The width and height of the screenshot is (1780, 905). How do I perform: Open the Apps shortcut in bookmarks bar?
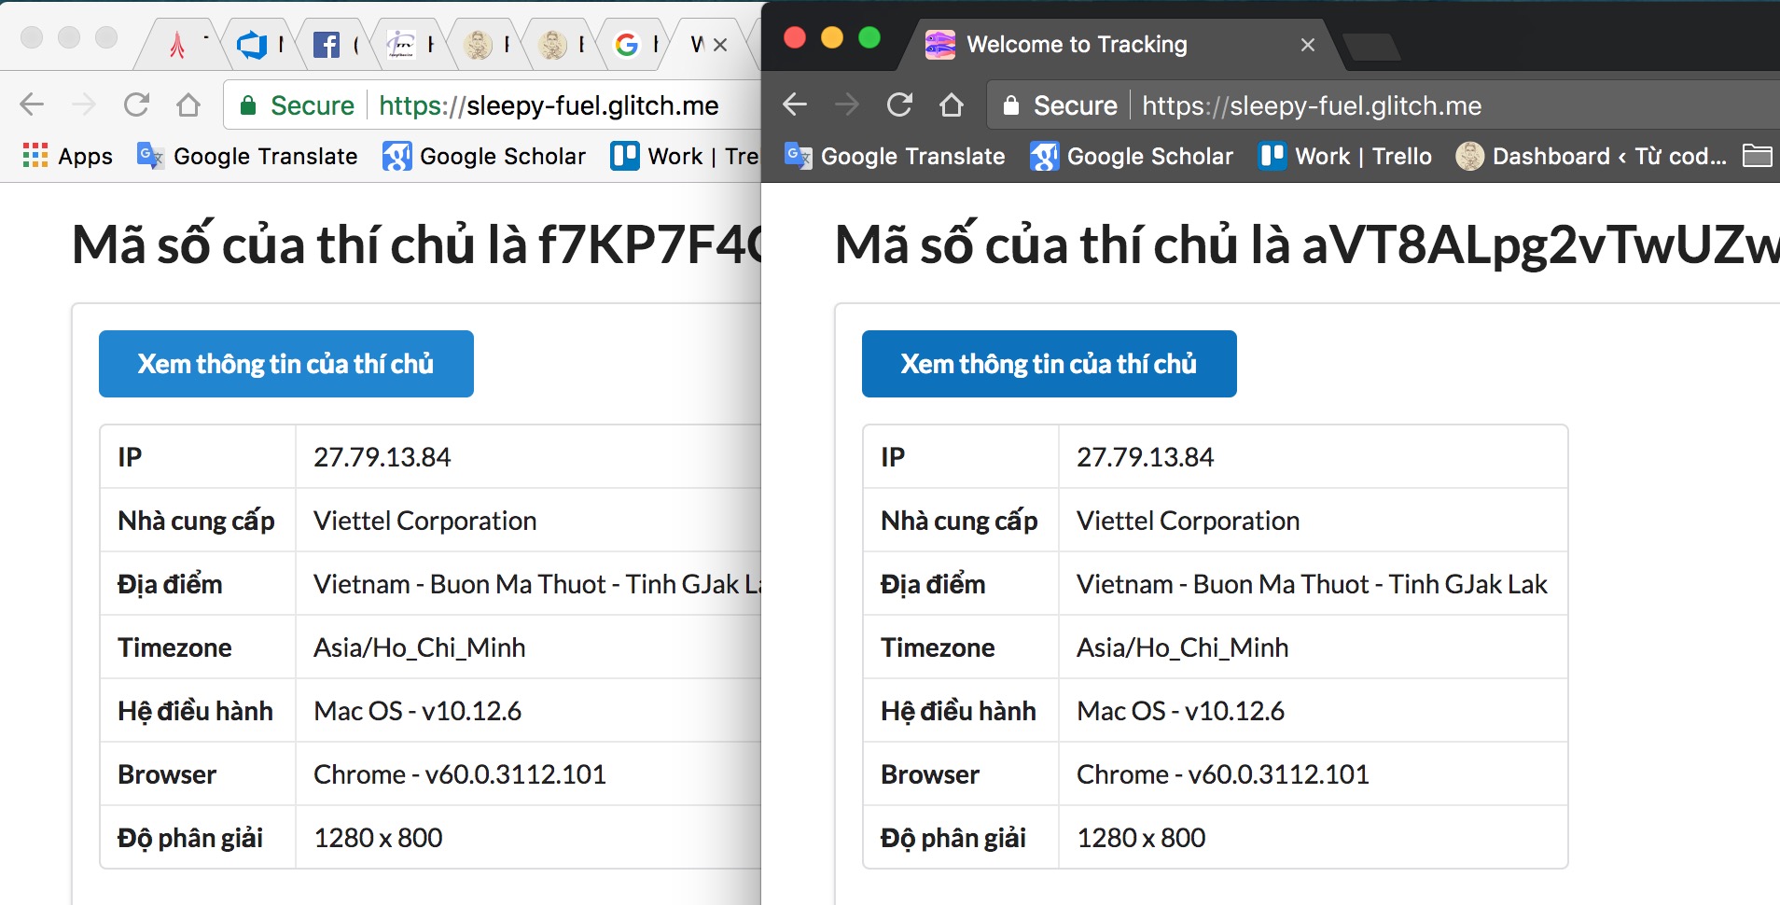point(67,156)
